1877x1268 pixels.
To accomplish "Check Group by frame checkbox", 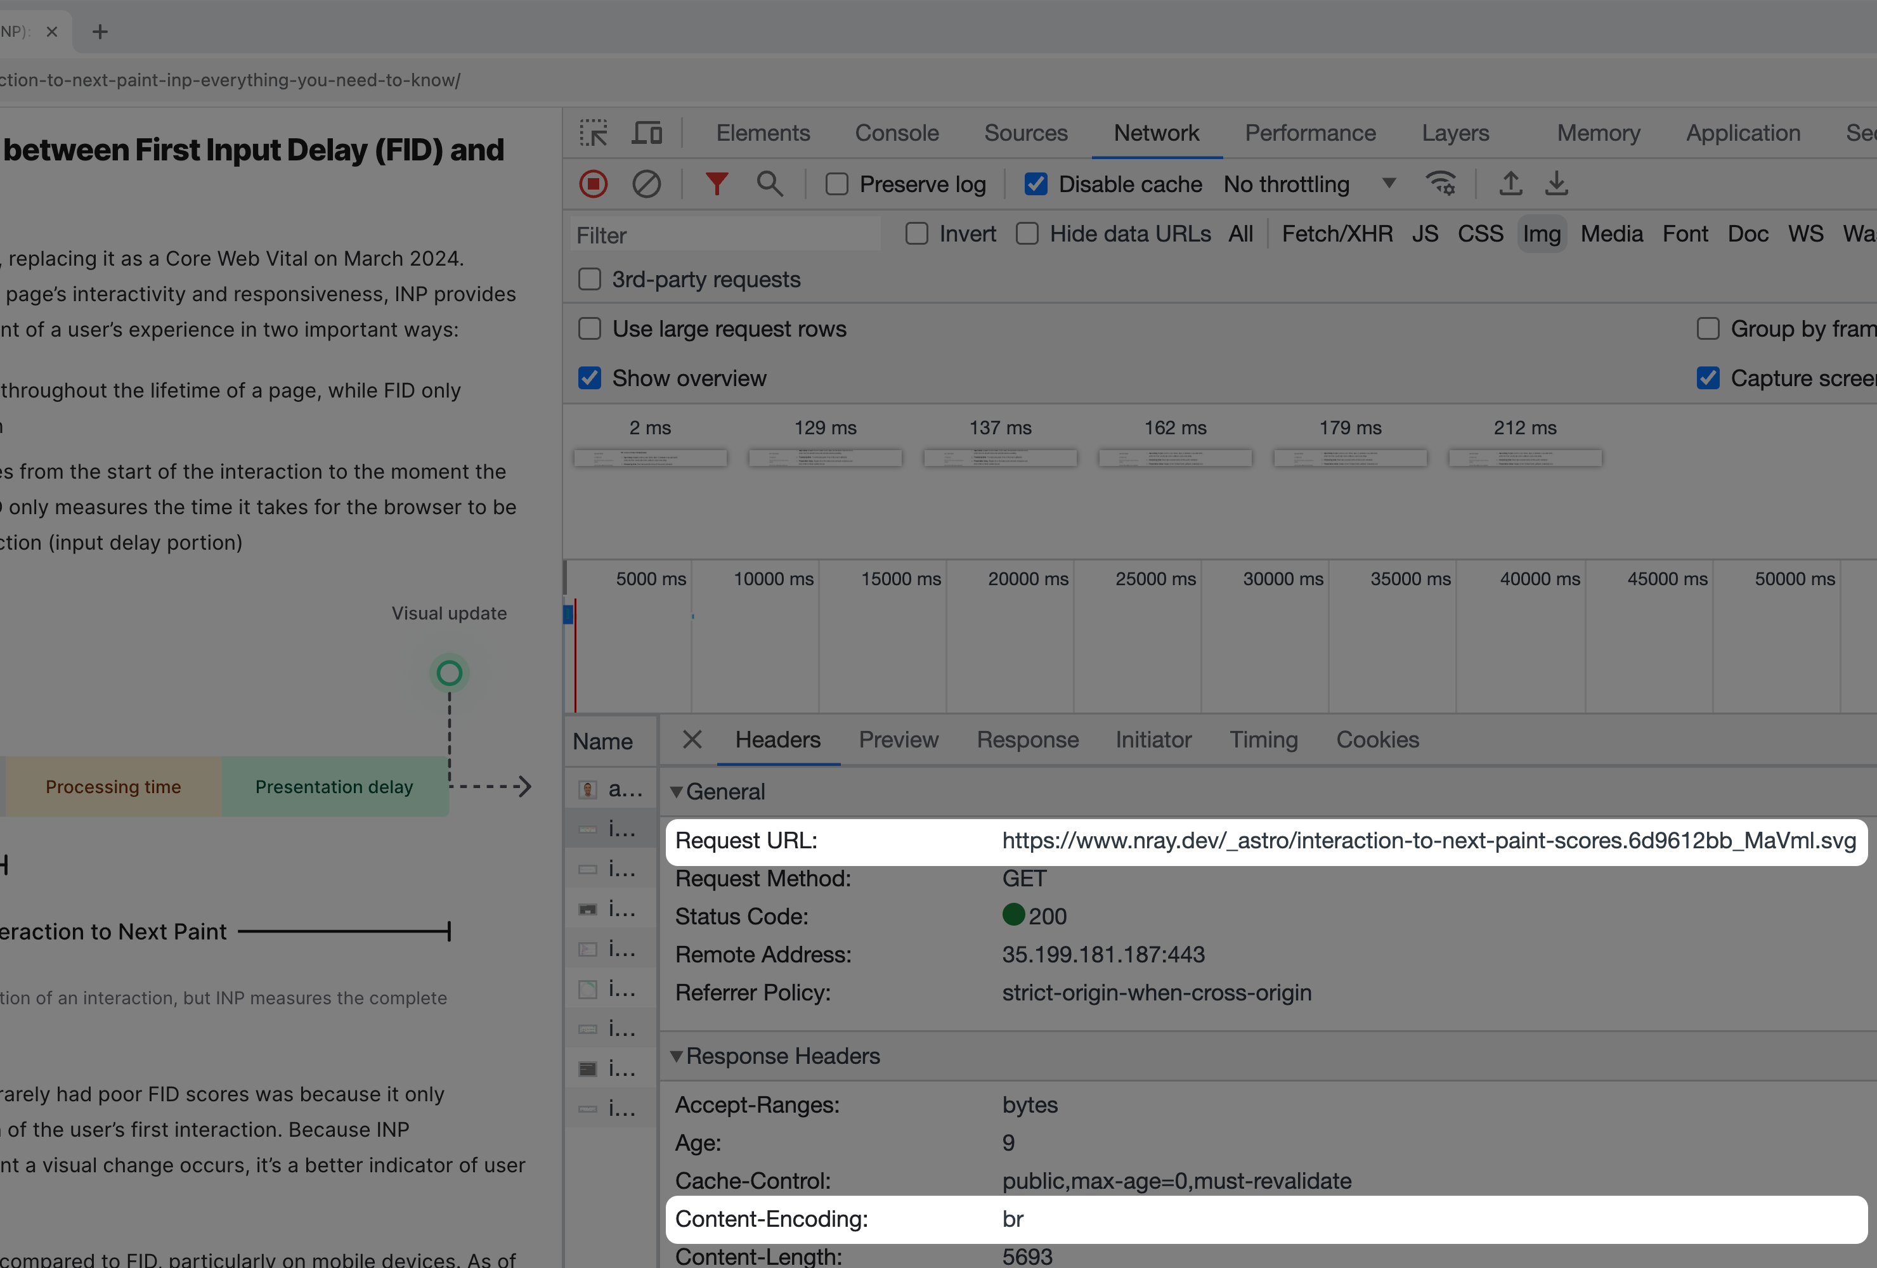I will [x=1708, y=328].
